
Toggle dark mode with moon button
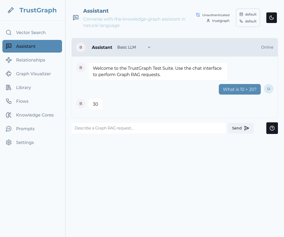[271, 18]
